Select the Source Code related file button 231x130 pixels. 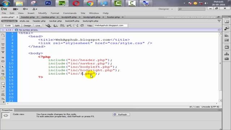9,21
